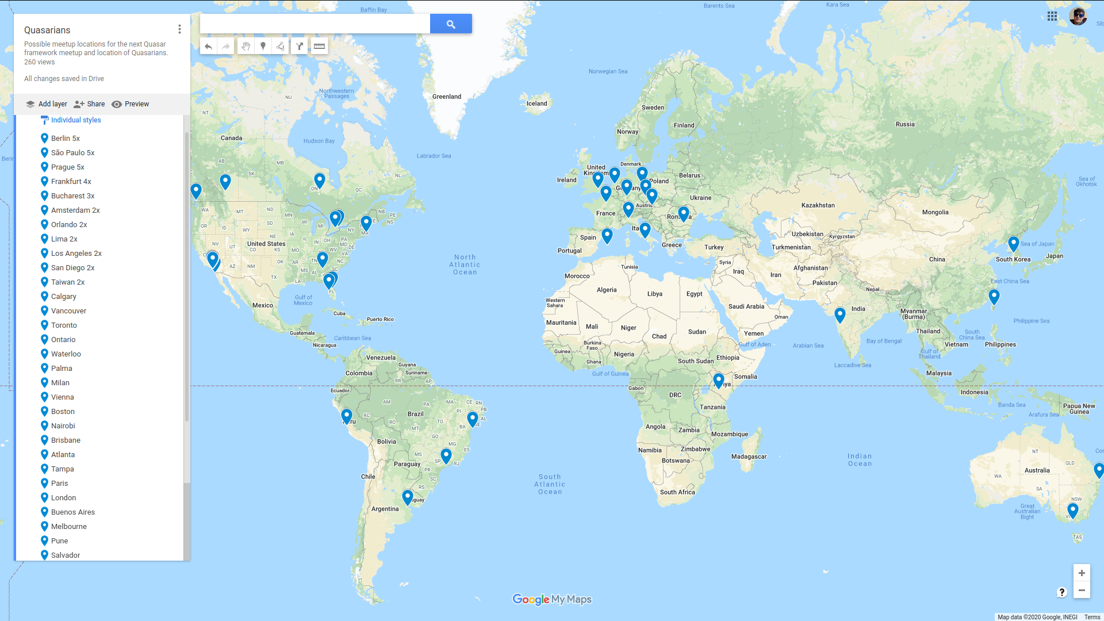Undo the last map edit
The width and height of the screenshot is (1104, 621).
tap(208, 46)
